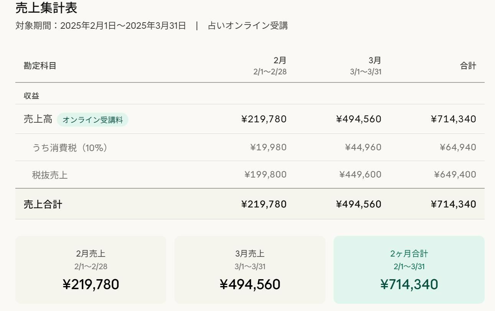Viewport: 495px width, 311px height.
Task: Select the 売上高 row label
Action: 38,119
